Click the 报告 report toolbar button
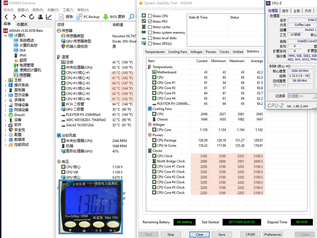The width and height of the screenshot is (317, 238). 66,17
